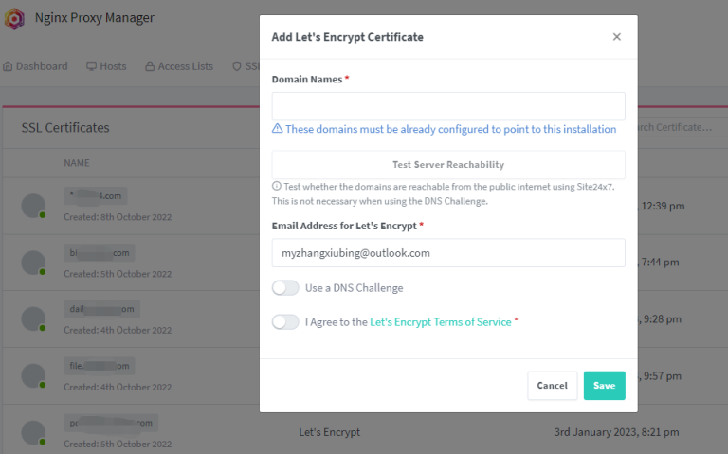728x454 pixels.
Task: Click the Save button
Action: pos(604,386)
